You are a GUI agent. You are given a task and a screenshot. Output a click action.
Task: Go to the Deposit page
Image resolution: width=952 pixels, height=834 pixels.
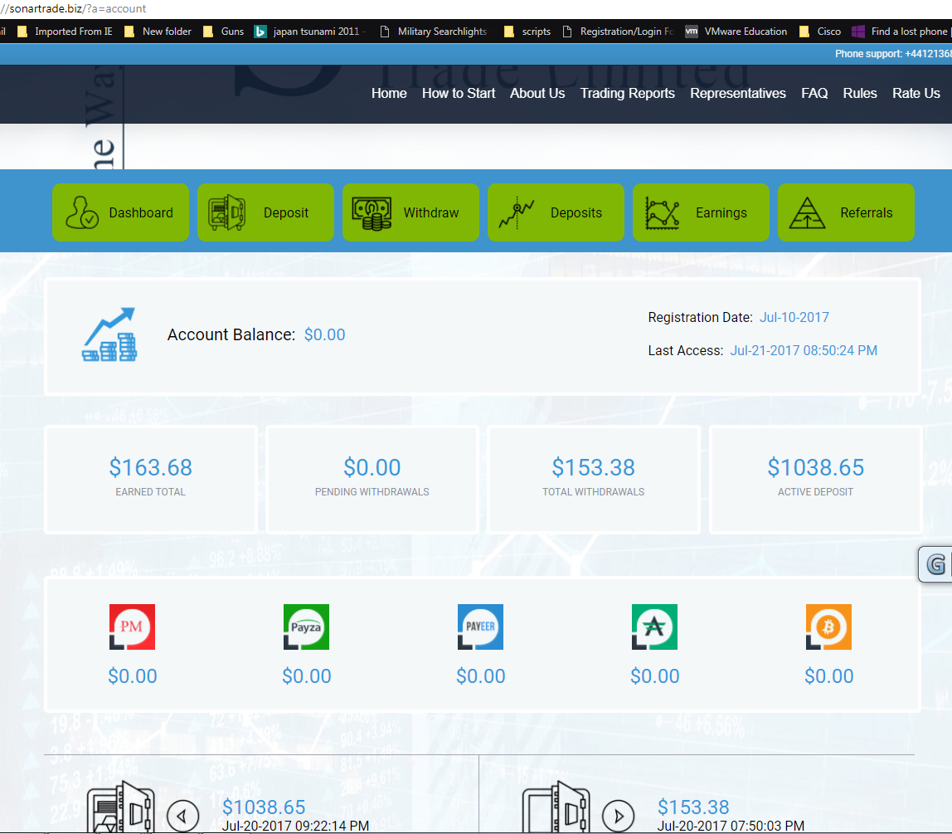click(265, 212)
